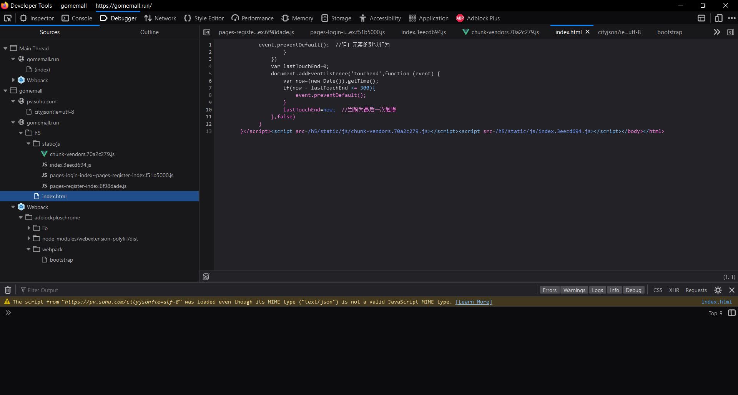
Task: Collapse the h5 folder
Action: click(x=21, y=133)
